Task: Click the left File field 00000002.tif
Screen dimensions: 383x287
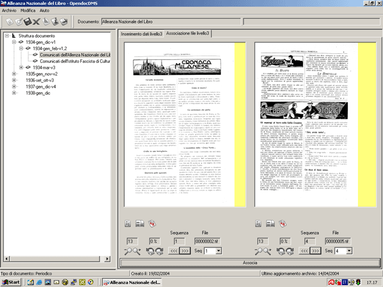Action: (x=208, y=242)
